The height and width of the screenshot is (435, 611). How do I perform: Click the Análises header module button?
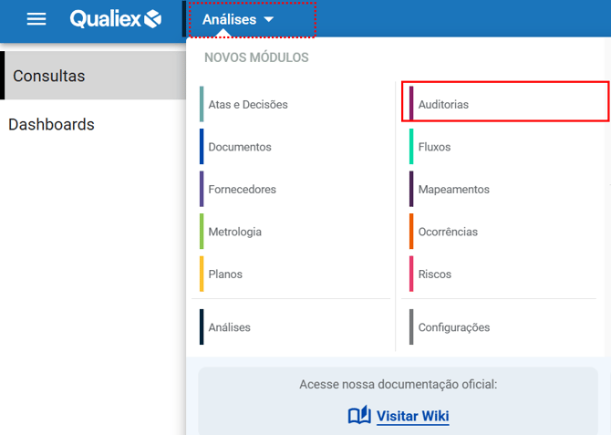pos(229,19)
